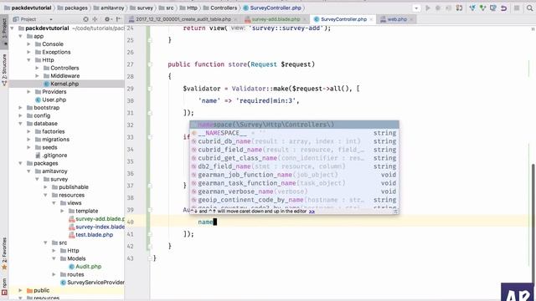Click the run with coverage icon
Screen dimensions: 536x301
(448, 8)
